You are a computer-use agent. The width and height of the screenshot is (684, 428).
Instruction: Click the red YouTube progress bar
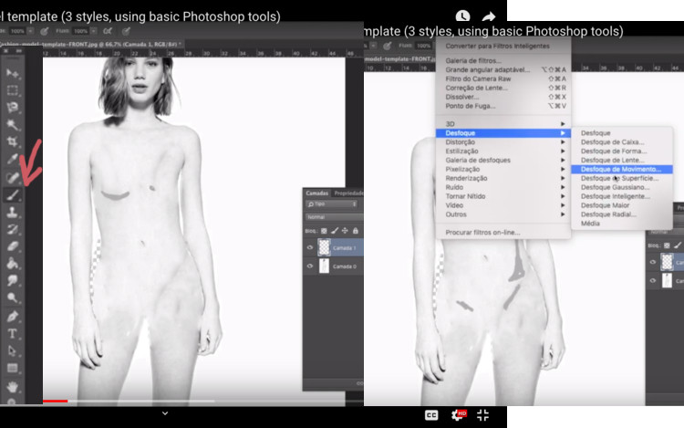pyautogui.click(x=55, y=401)
